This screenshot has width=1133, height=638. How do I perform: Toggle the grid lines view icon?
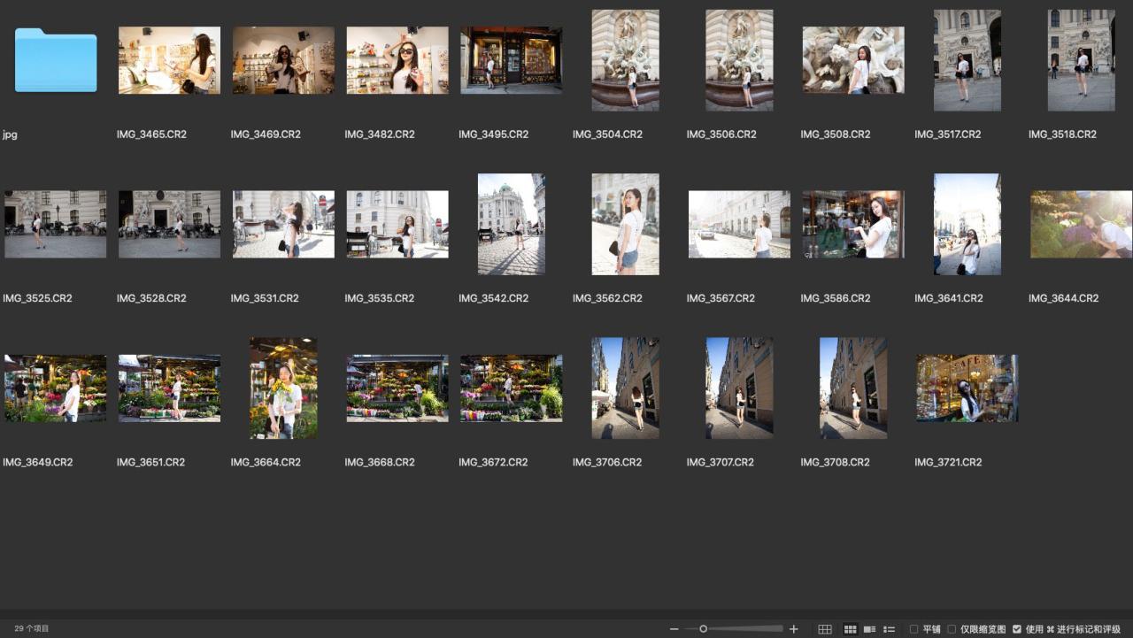click(825, 629)
